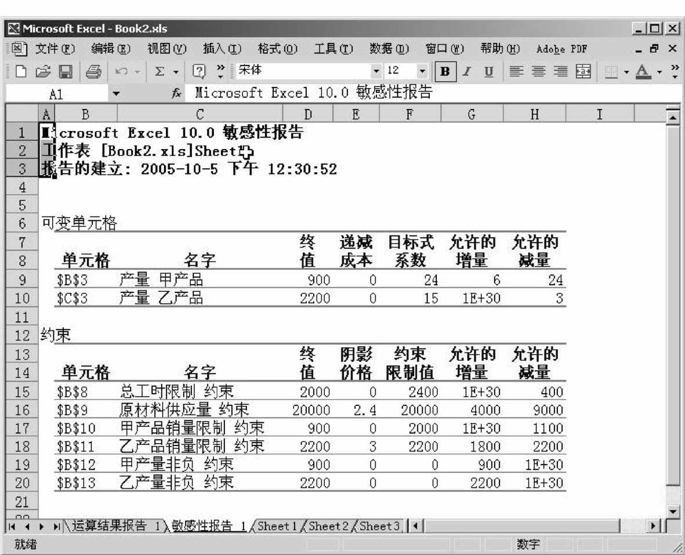This screenshot has height=555, width=685.
Task: Click shadow price value 2.4
Action: (x=364, y=411)
